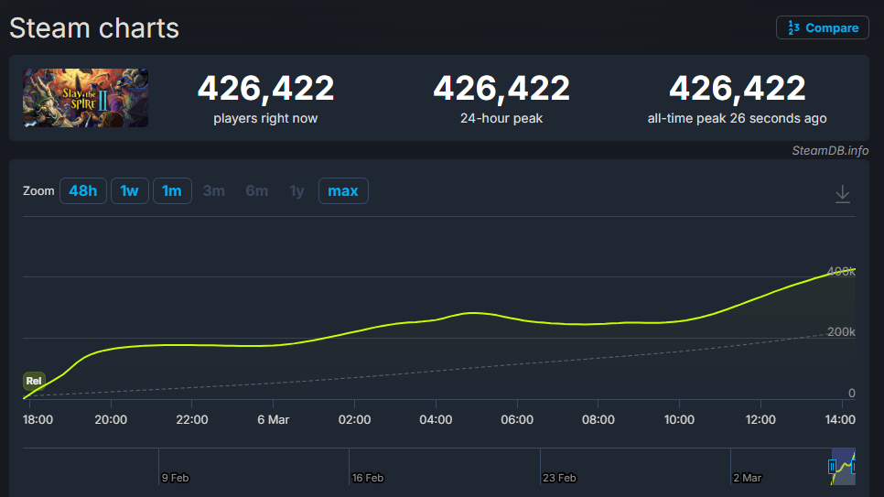Click the 24-hour peak number
Viewport: 884px width, 497px height.
pyautogui.click(x=501, y=89)
